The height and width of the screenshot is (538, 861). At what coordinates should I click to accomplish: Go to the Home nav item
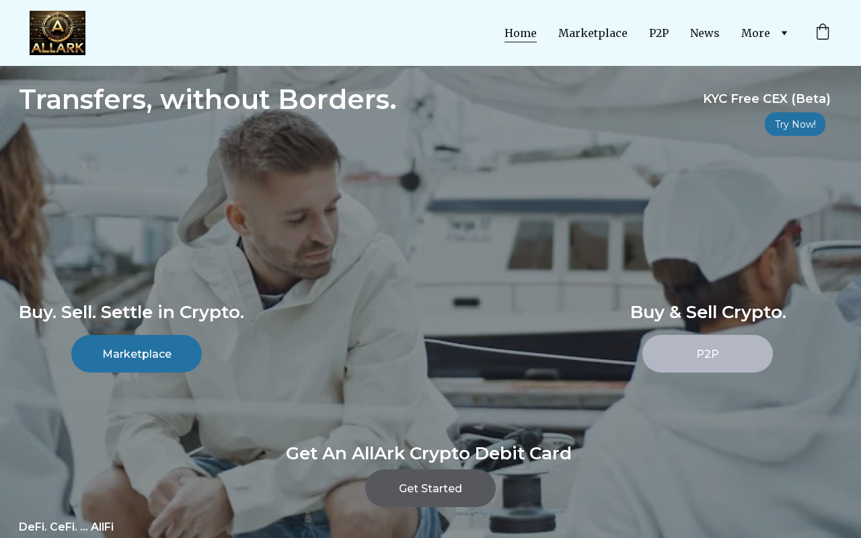coord(521,33)
